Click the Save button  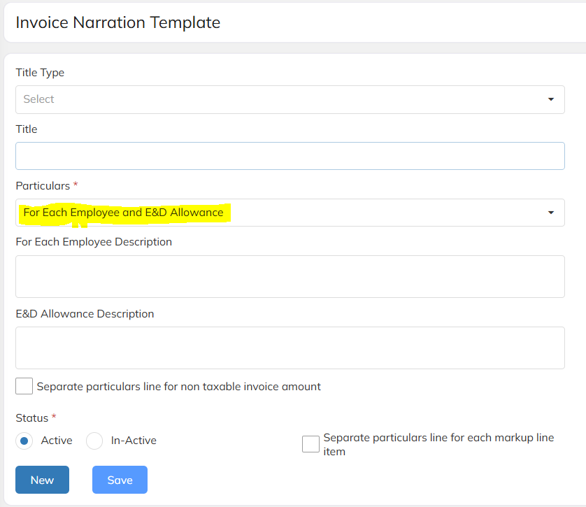[120, 480]
